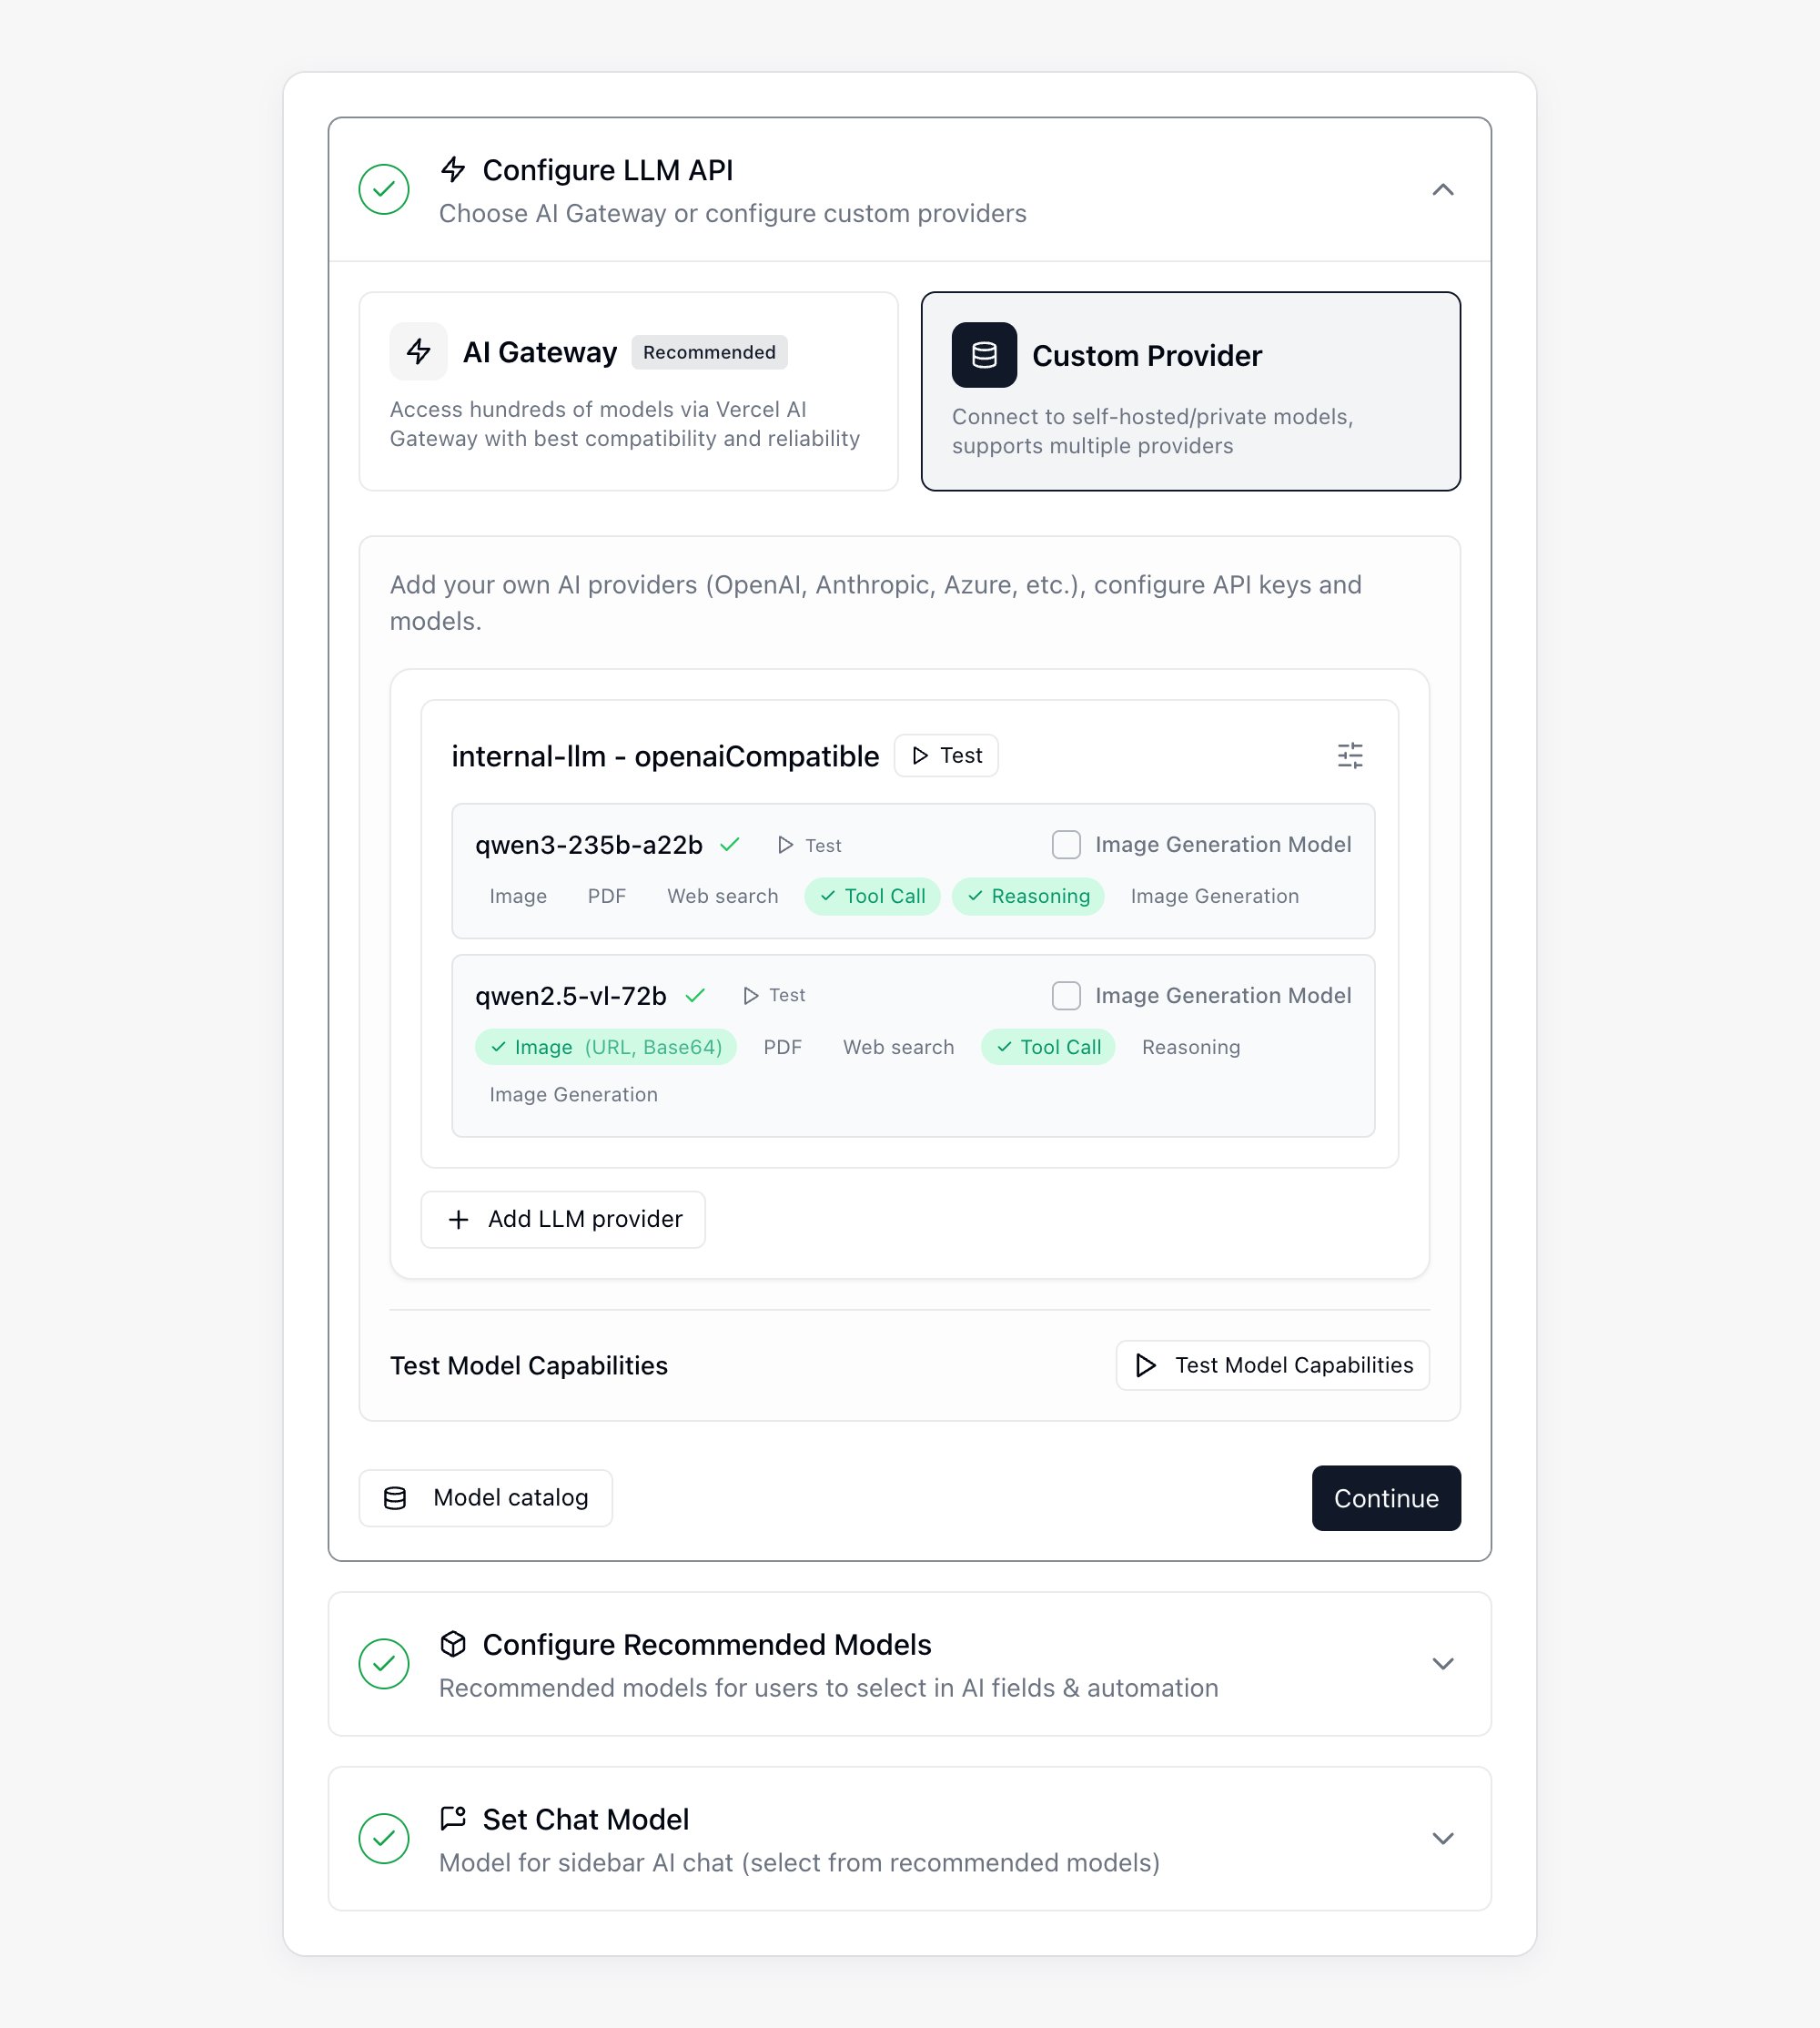Click the Test Model Capabilities heading text
The height and width of the screenshot is (2028, 1820).
click(529, 1365)
